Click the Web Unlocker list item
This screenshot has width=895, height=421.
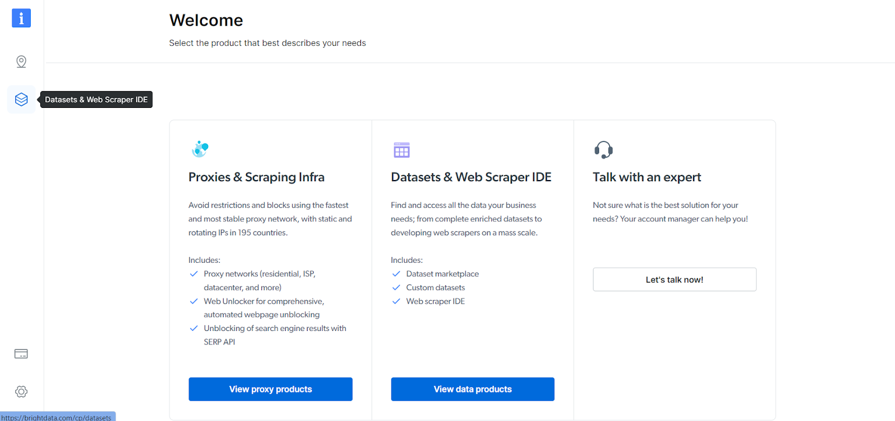coord(263,301)
